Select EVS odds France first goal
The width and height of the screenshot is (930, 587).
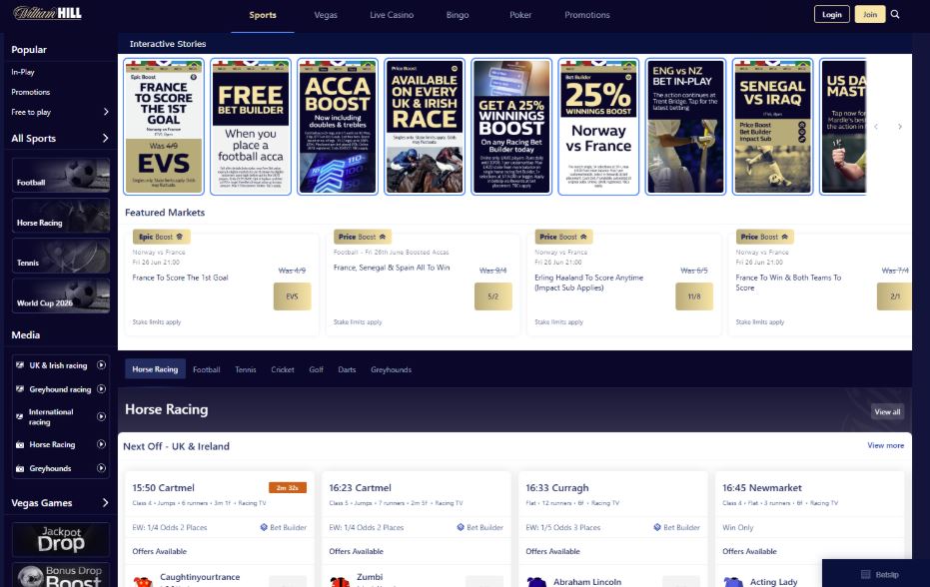292,296
